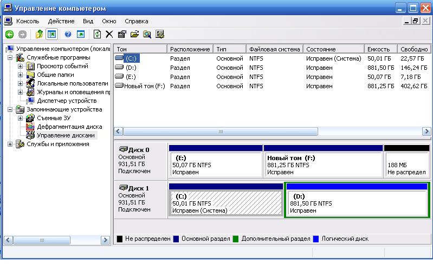Click the black X delete partition icon
Screen dimensions: 433x277
coord(109,34)
